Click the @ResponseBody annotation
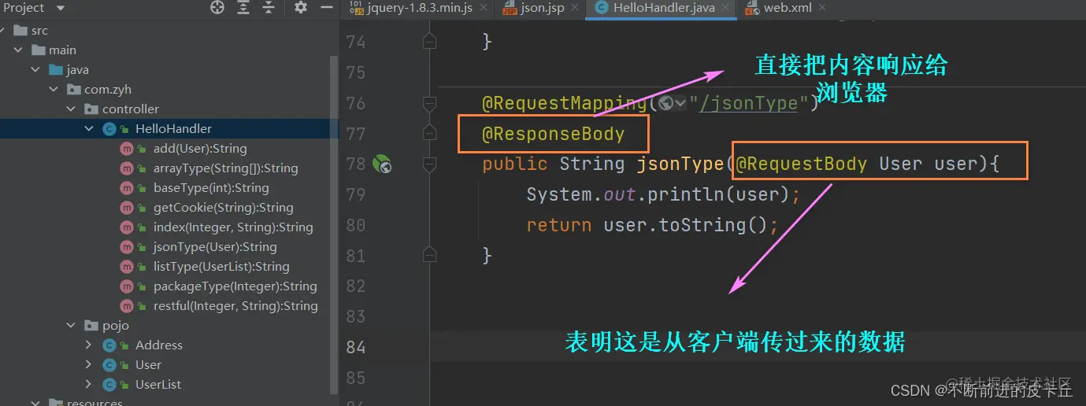Viewport: 1086px width, 406px height. (553, 134)
